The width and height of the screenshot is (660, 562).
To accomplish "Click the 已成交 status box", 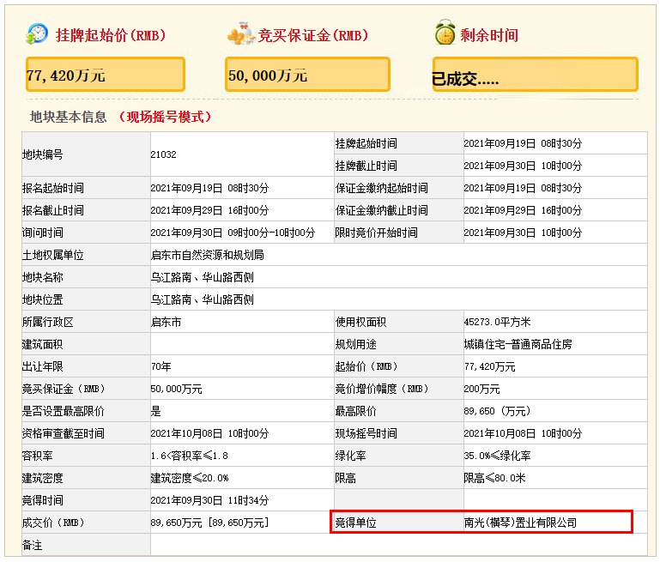I will (x=536, y=75).
